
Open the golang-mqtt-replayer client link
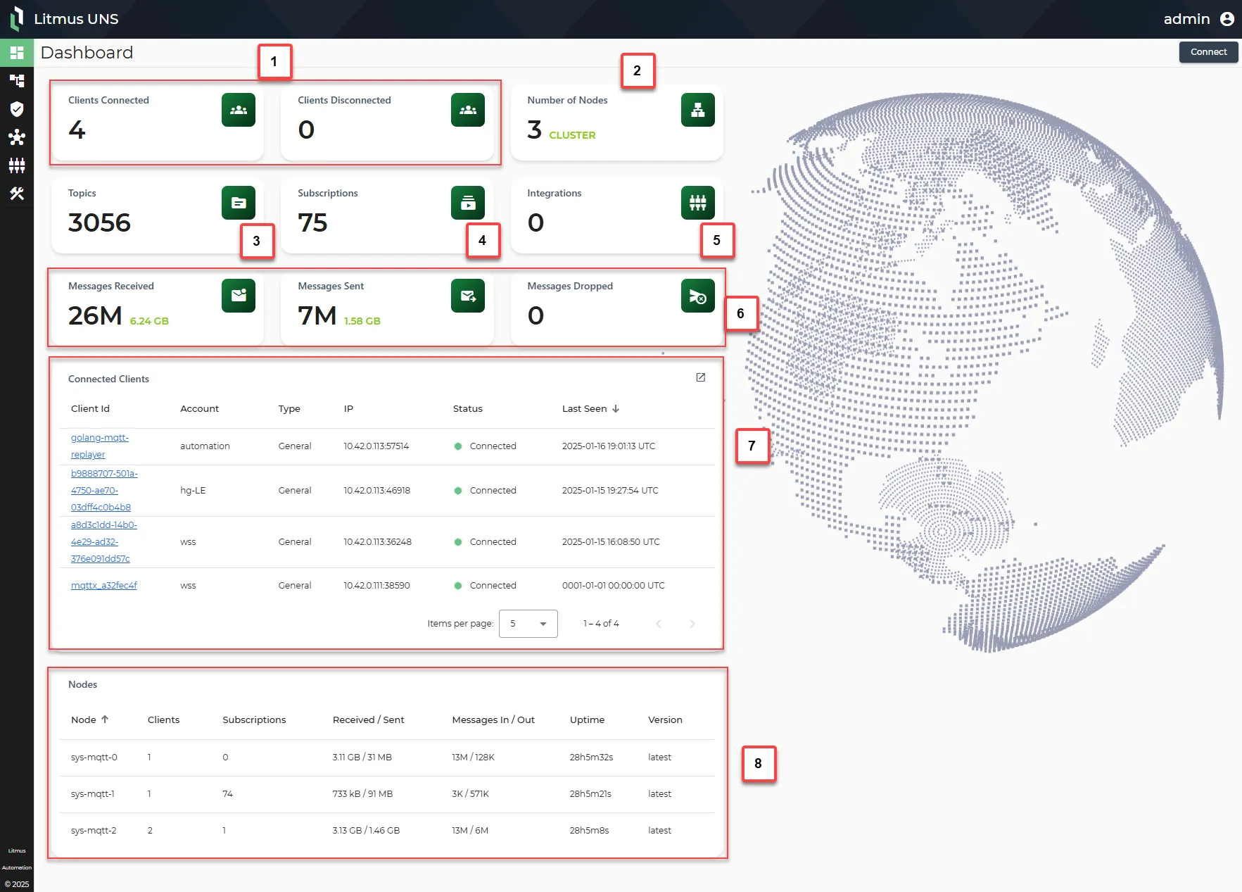(x=100, y=446)
